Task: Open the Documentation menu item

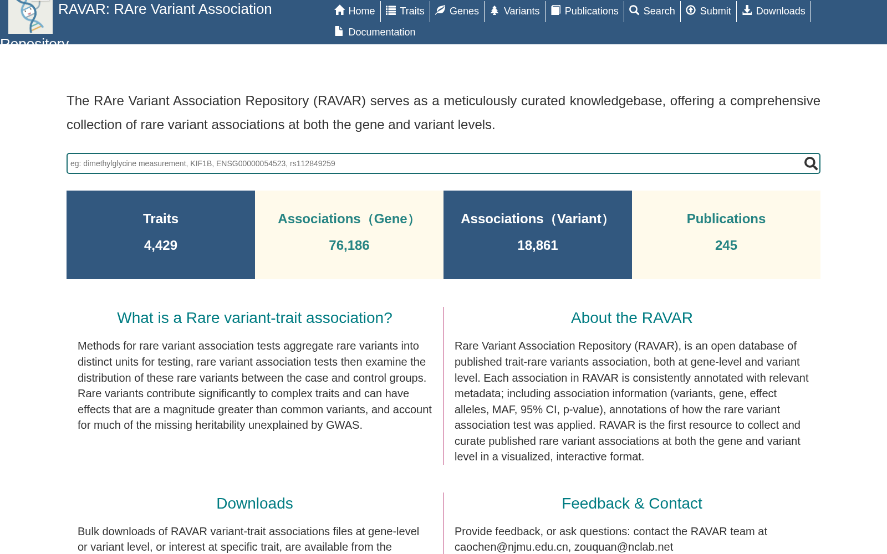Action: click(x=375, y=32)
